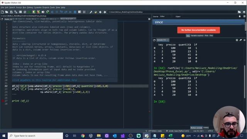This screenshot has height=139, width=247.
Task: Open the Help menu
Action: (63, 7)
